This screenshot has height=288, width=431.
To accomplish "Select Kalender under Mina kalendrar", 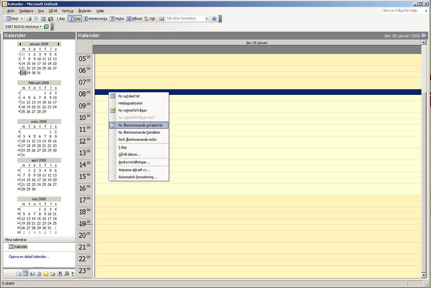I will tap(18, 247).
